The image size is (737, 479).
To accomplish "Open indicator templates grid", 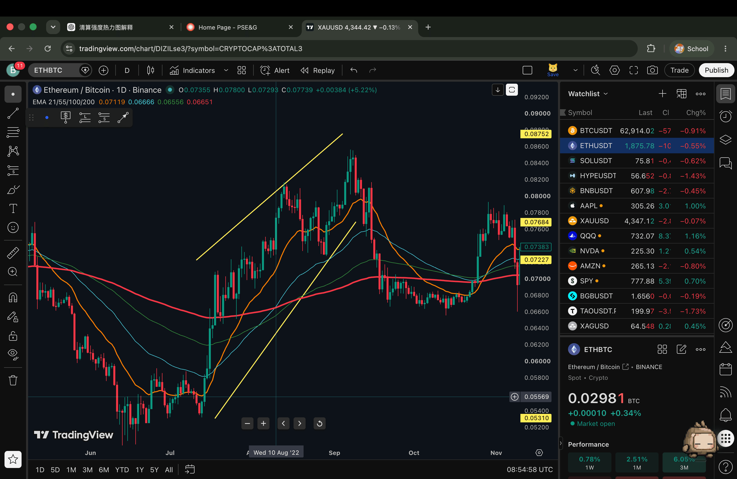I will (x=242, y=70).
